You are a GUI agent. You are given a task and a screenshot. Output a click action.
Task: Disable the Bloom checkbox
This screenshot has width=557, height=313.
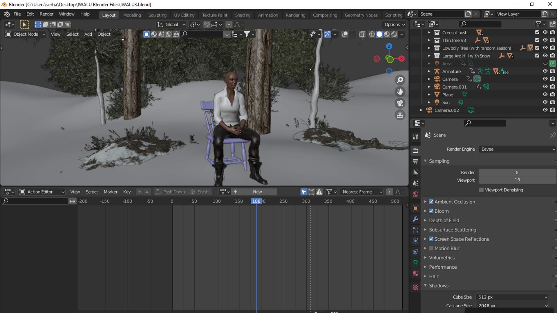431,211
